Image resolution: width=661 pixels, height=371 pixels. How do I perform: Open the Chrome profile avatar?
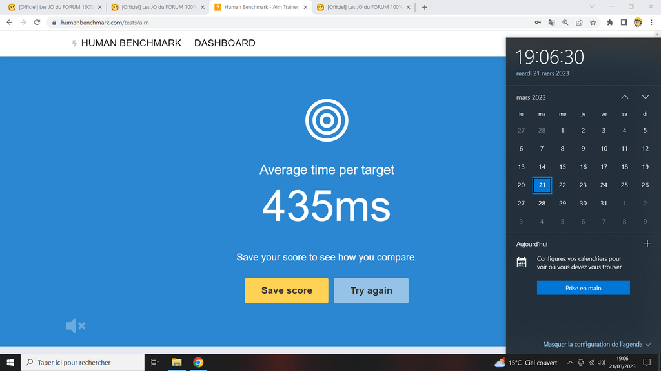pos(638,23)
